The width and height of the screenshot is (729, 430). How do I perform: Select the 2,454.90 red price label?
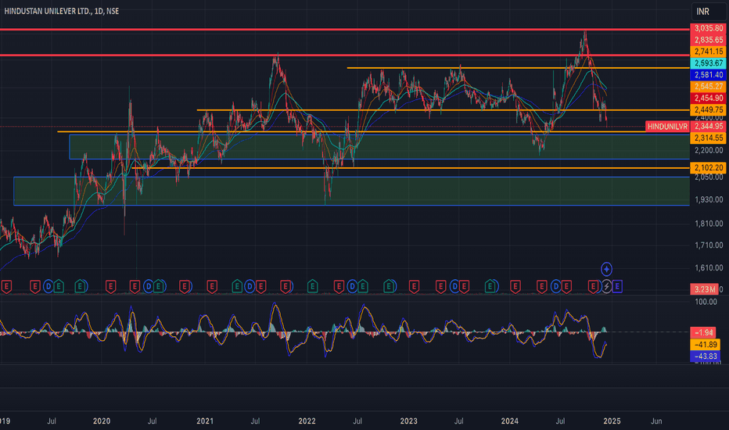pos(709,98)
